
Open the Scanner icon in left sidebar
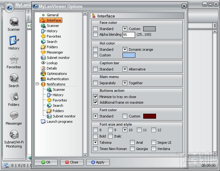[x=14, y=22]
